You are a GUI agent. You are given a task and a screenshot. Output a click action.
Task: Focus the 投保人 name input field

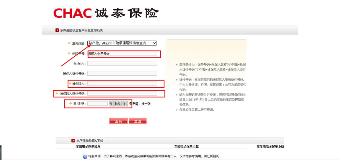click(122, 63)
